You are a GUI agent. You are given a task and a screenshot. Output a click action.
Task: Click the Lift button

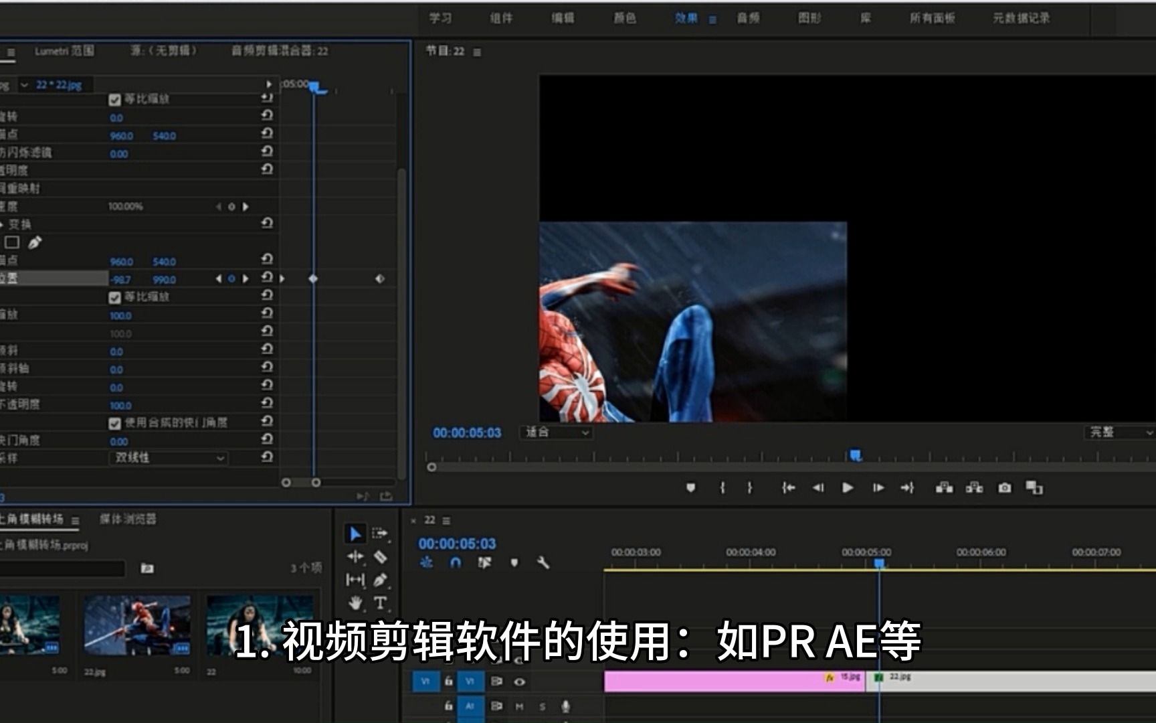(x=945, y=488)
